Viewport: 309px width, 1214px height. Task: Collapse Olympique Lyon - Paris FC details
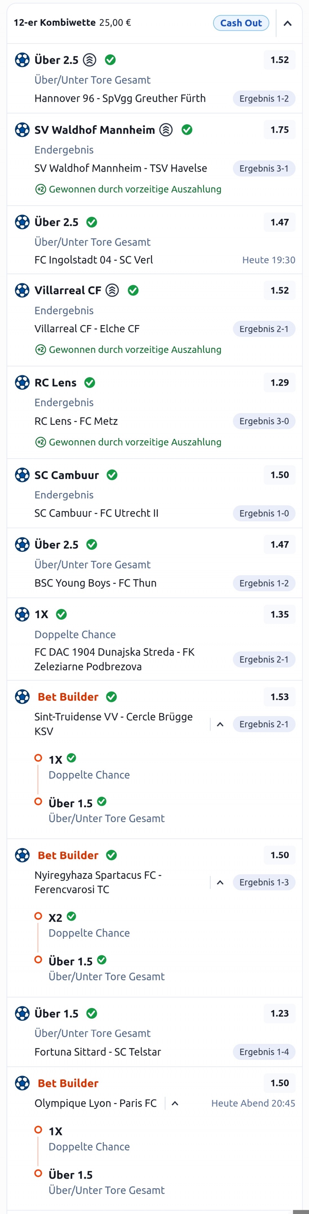point(175,1103)
